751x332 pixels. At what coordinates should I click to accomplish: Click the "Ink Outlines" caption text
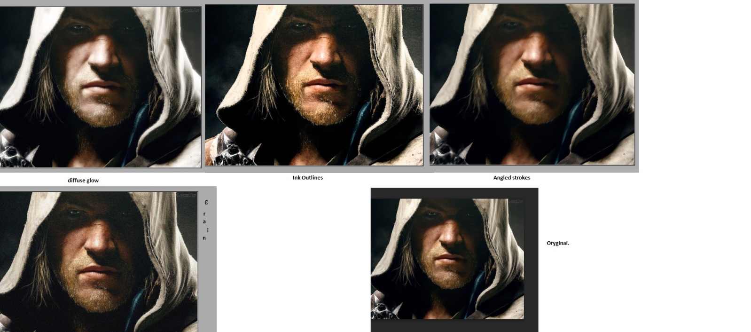(308, 178)
